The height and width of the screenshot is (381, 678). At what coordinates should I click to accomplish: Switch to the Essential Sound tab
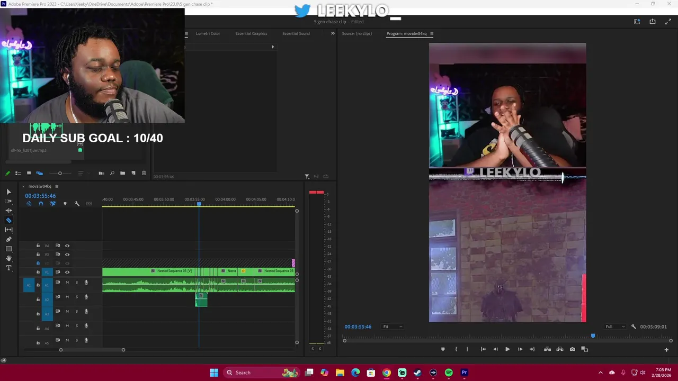[x=296, y=33]
